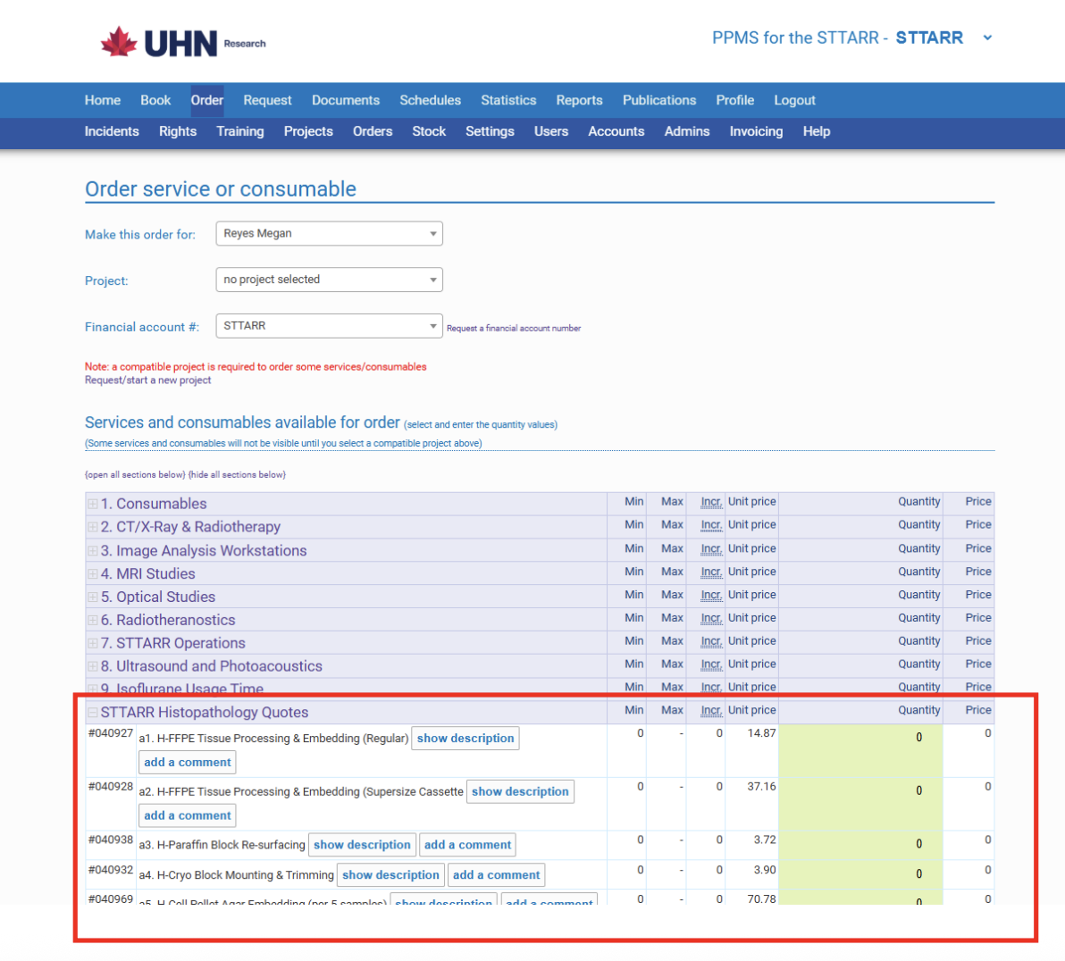The width and height of the screenshot is (1065, 961).
Task: Click '{open all sections below}' link
Action: (135, 475)
